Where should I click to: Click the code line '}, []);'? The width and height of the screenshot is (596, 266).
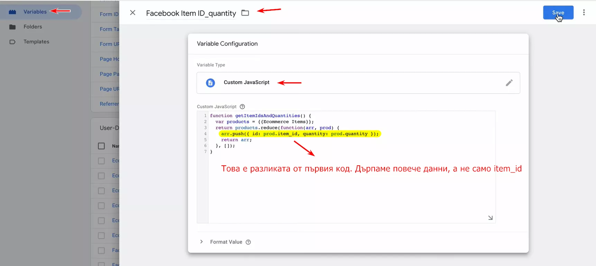tap(225, 146)
